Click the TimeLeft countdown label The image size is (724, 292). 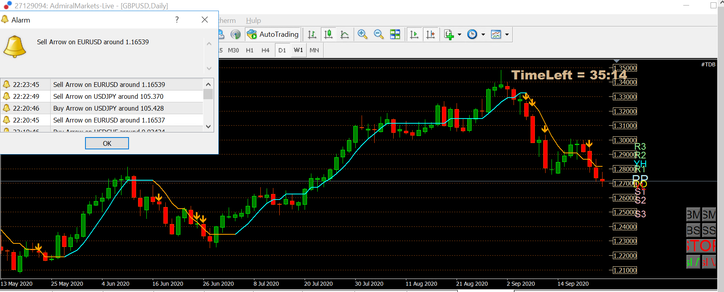tap(569, 75)
